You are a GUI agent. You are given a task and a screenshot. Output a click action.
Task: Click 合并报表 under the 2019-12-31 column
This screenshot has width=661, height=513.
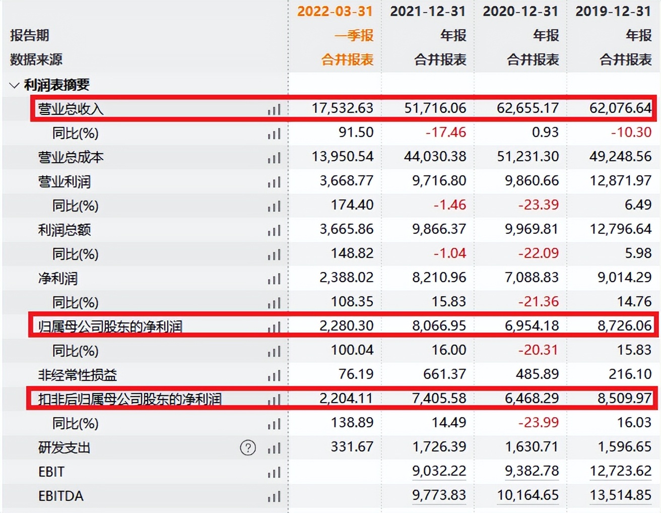coord(626,59)
